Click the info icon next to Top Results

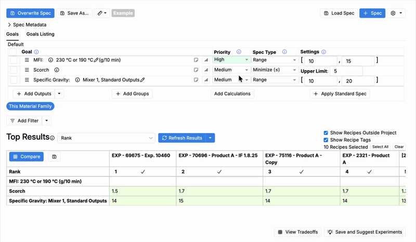[x=52, y=138]
